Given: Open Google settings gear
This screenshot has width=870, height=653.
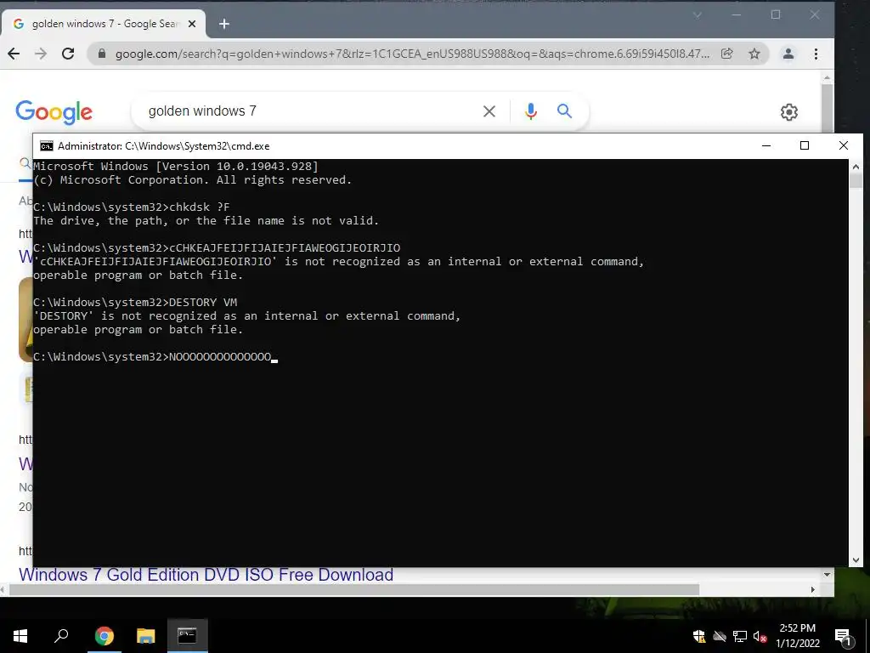Looking at the screenshot, I should (x=789, y=112).
